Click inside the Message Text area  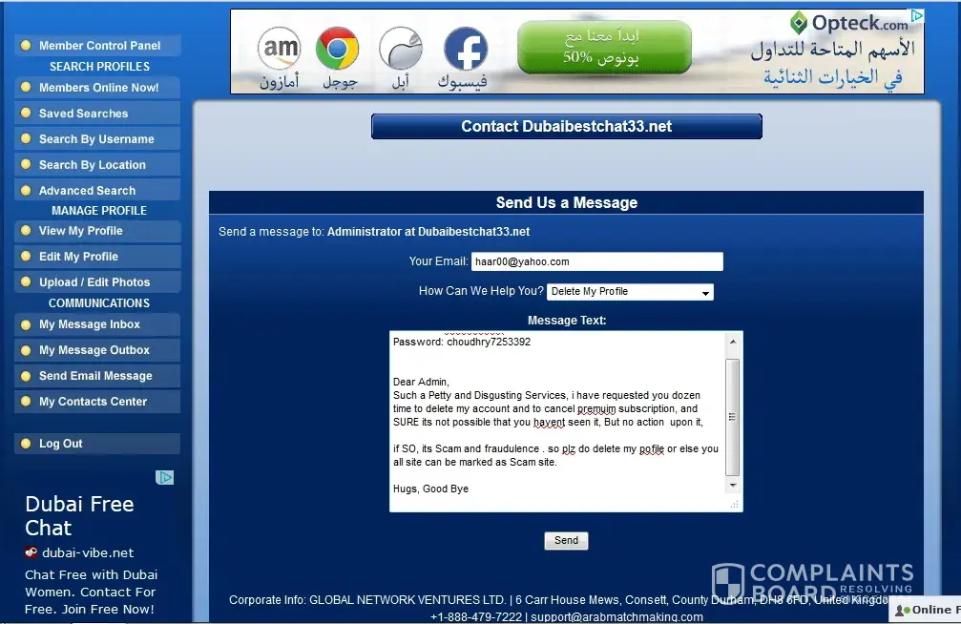[x=557, y=422]
